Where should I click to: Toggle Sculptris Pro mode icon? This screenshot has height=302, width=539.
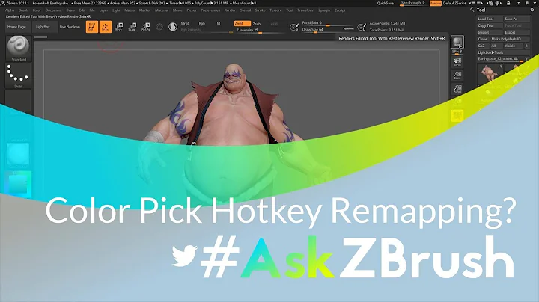173,27
